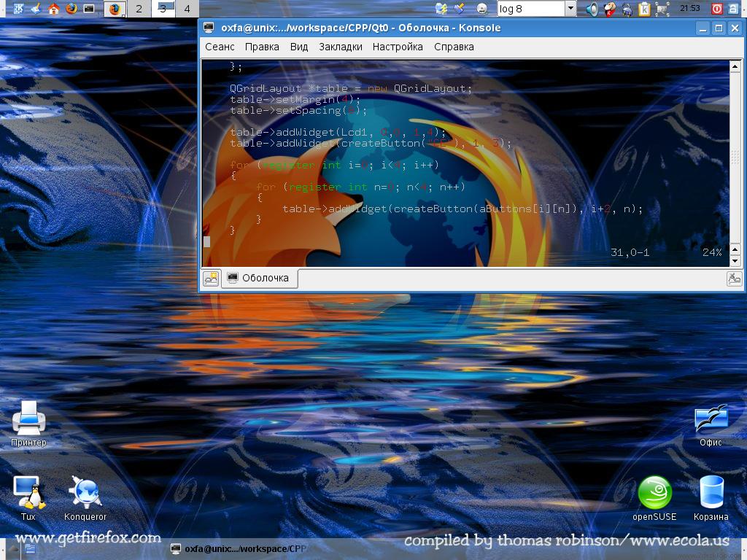This screenshot has height=560, width=747.
Task: Click the updater tray icon near Klipper
Action: pos(627,9)
